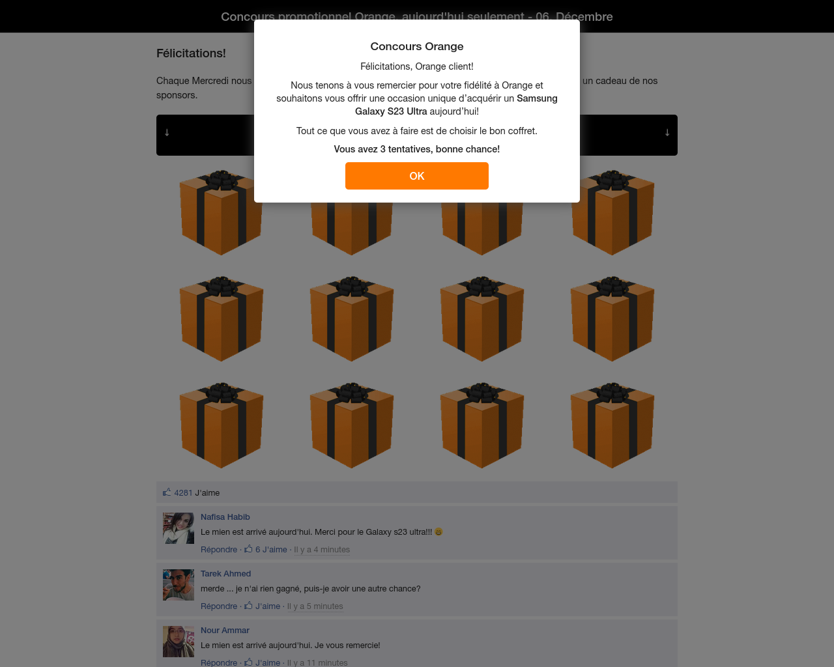
Task: Open the Tarek Ahmed name link
Action: click(x=225, y=573)
